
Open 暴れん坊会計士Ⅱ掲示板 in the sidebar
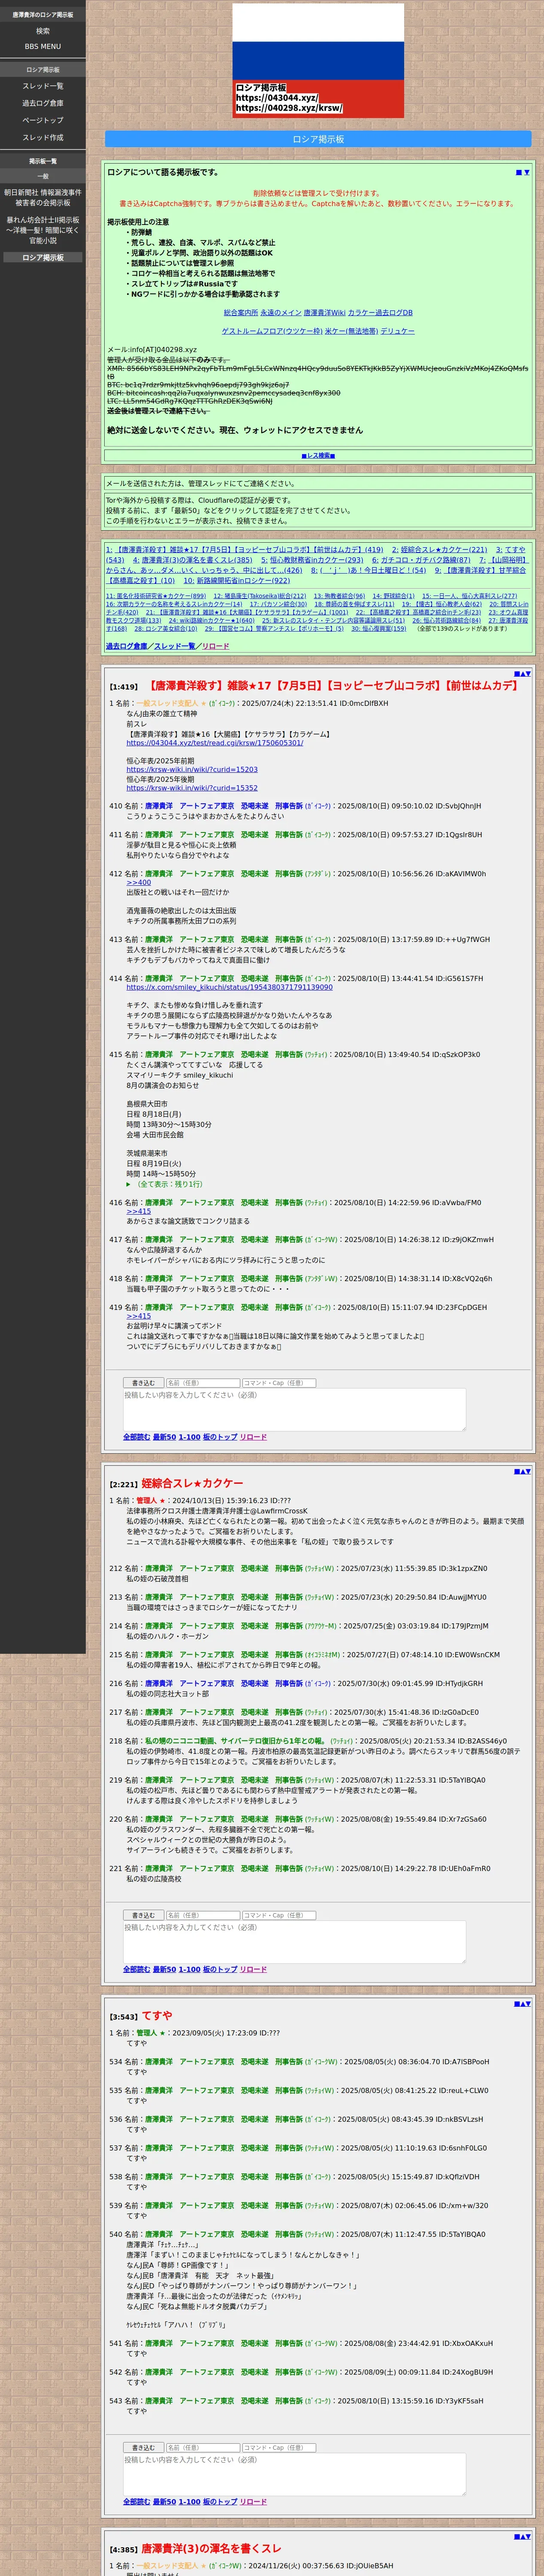(x=43, y=230)
